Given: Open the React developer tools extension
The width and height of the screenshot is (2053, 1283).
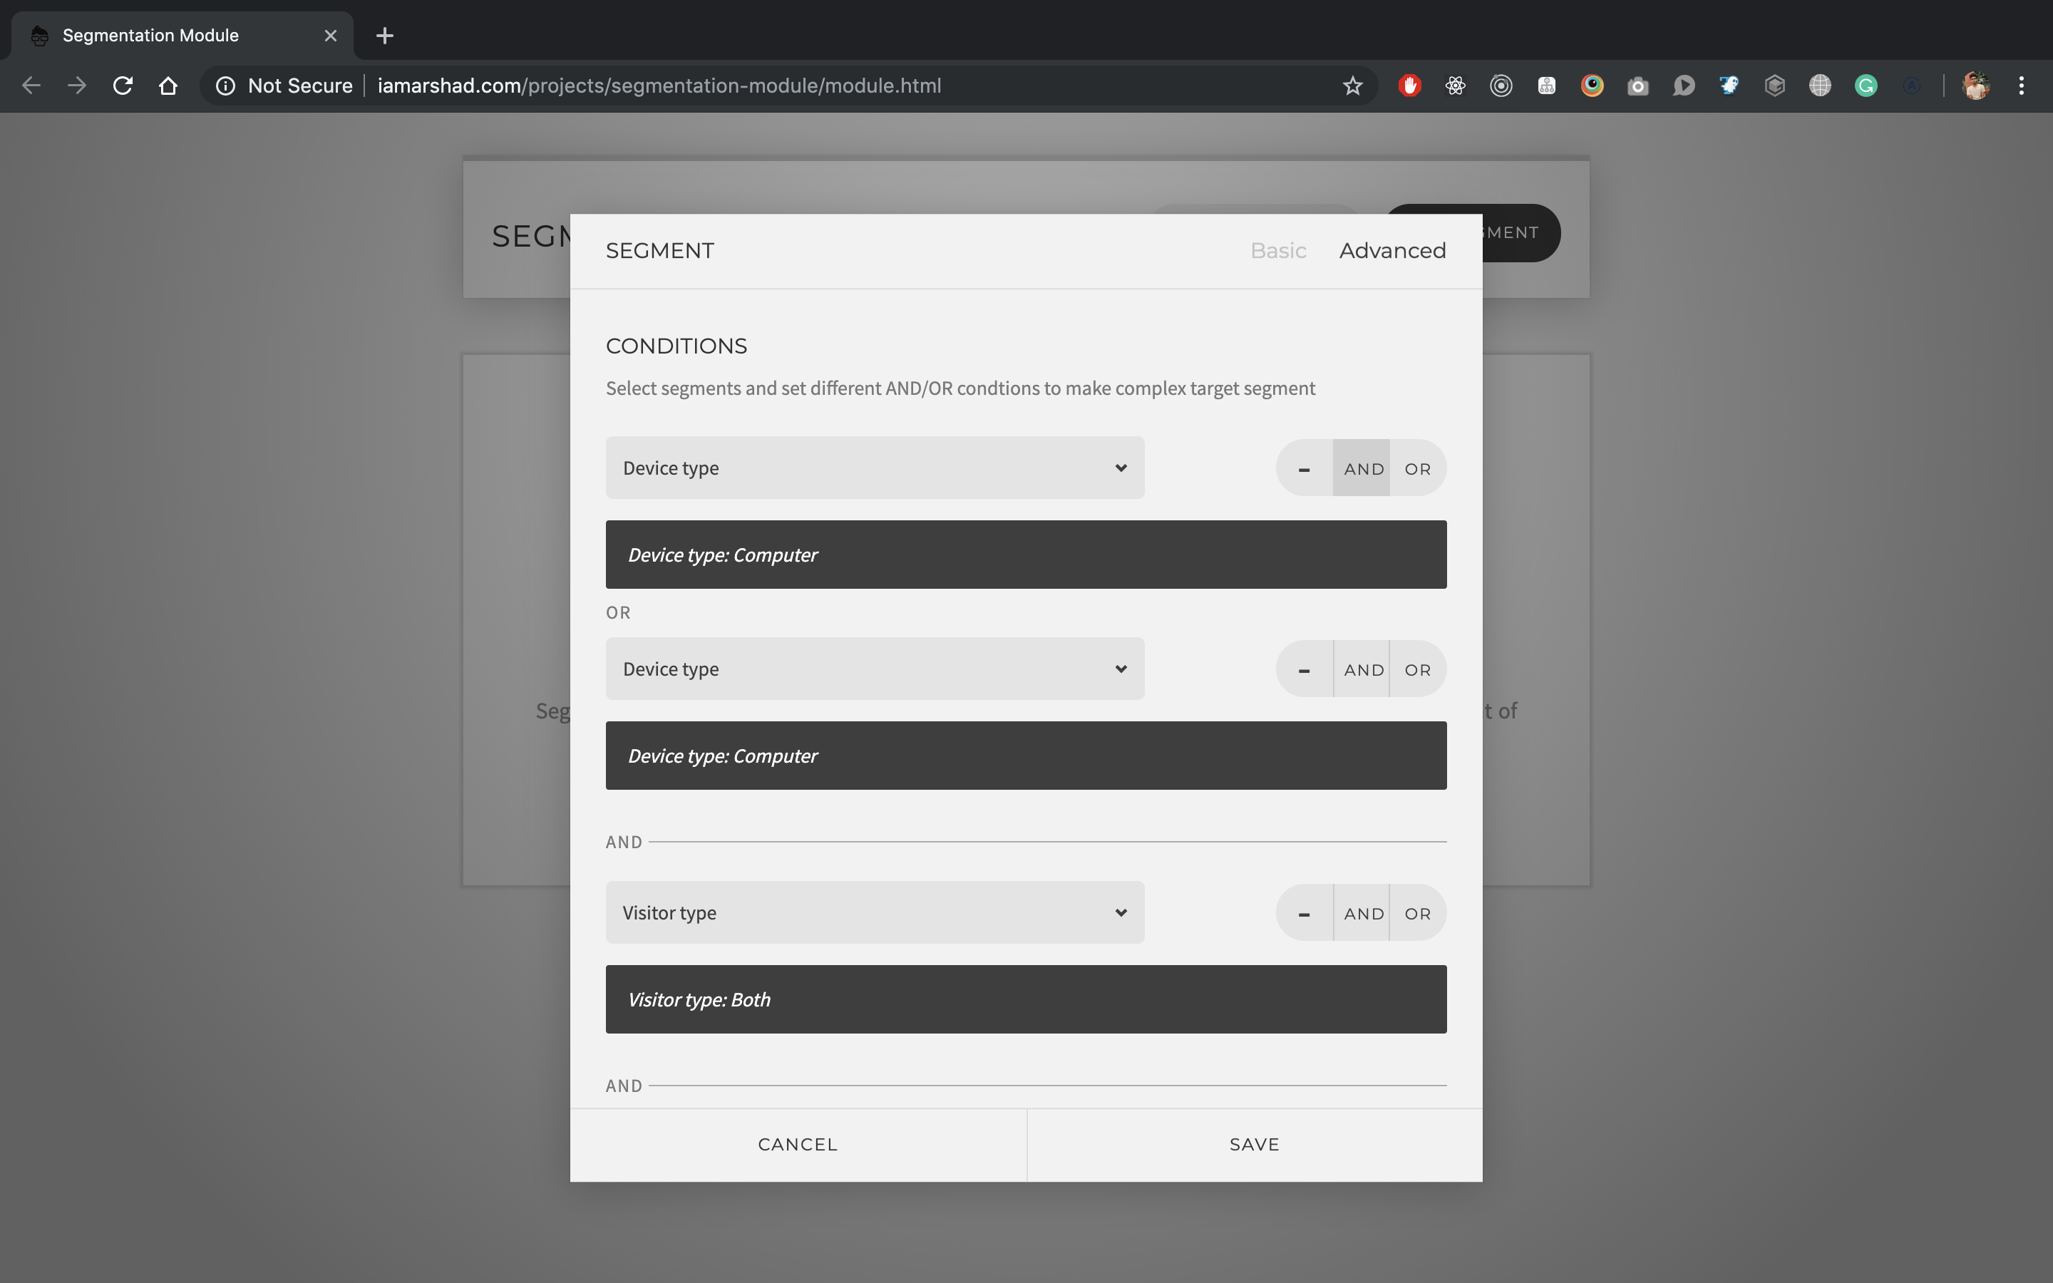Looking at the screenshot, I should [x=1456, y=86].
